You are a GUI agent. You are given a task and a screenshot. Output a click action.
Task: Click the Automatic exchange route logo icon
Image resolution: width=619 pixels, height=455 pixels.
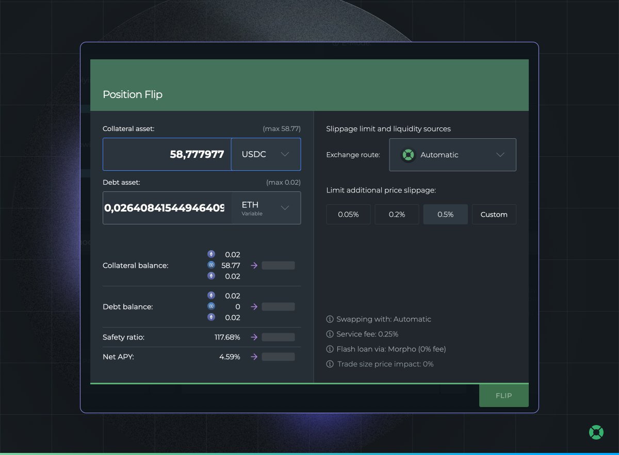coord(408,155)
